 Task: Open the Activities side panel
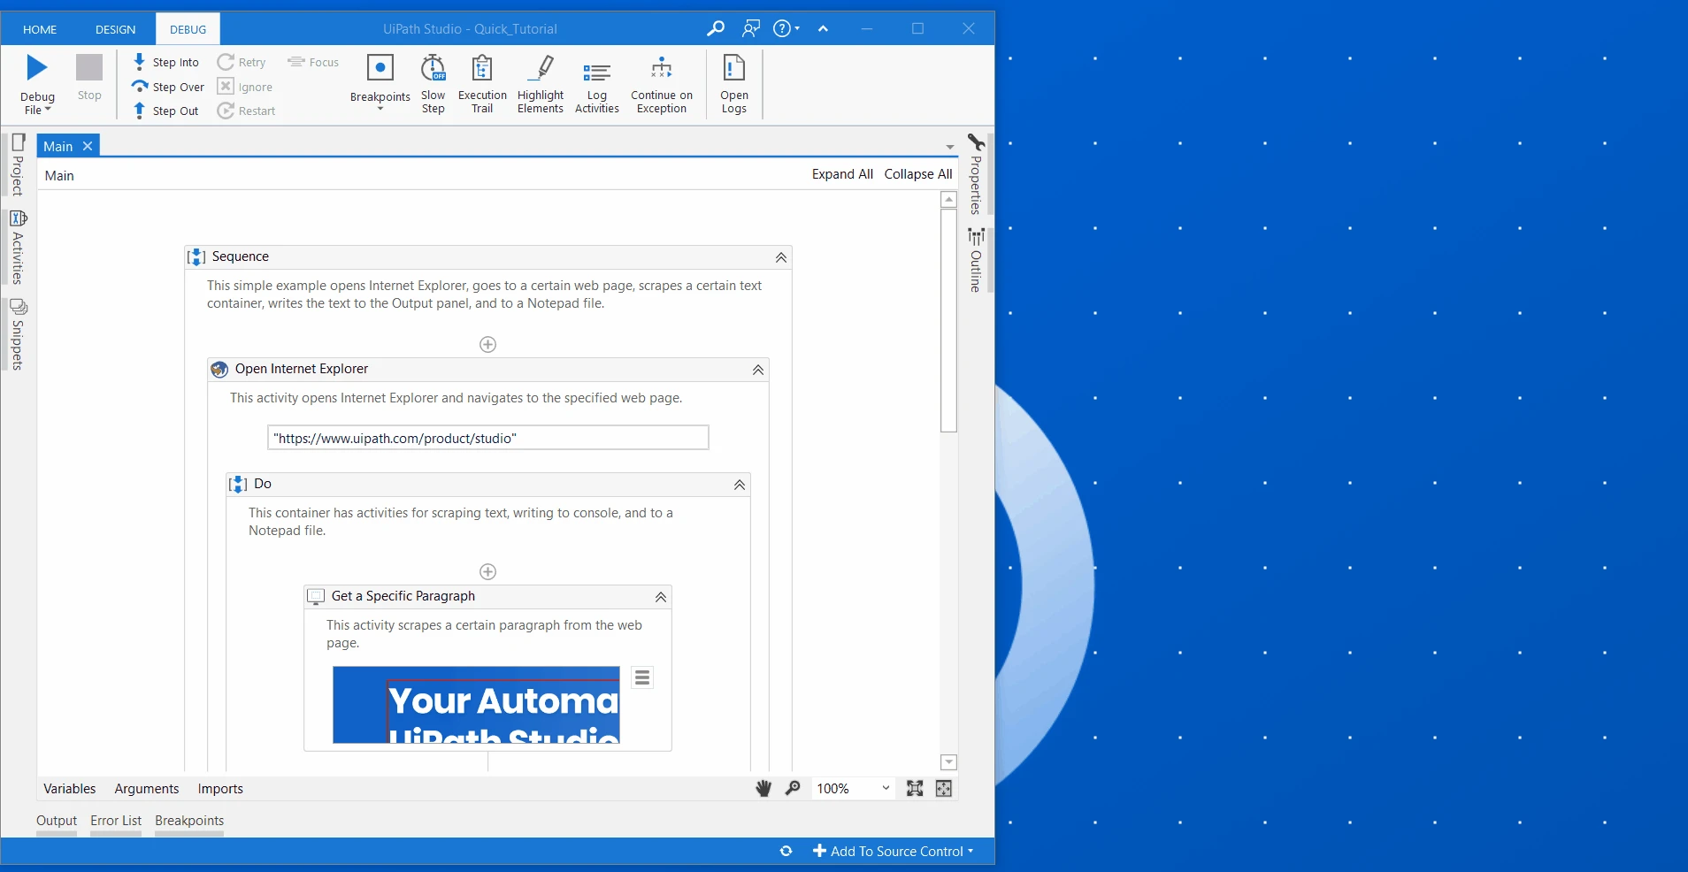18,247
